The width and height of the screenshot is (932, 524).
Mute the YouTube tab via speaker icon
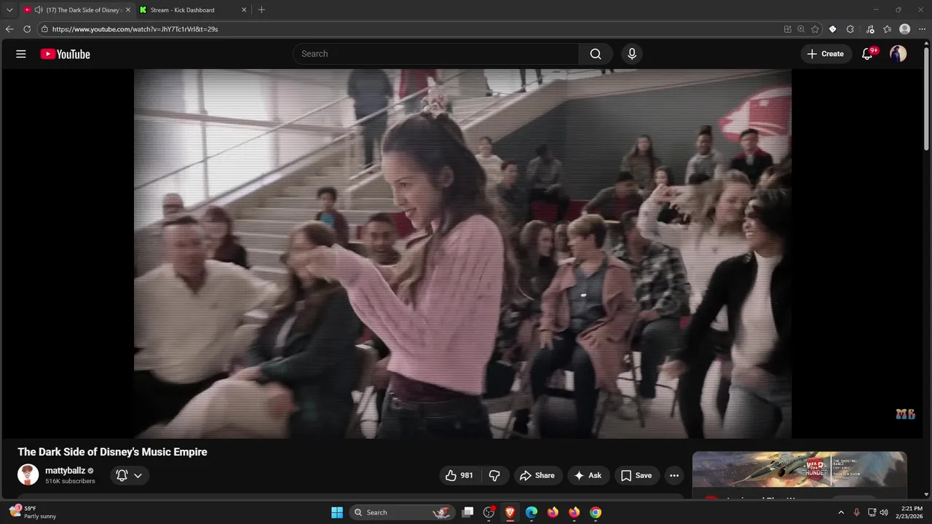click(x=39, y=10)
